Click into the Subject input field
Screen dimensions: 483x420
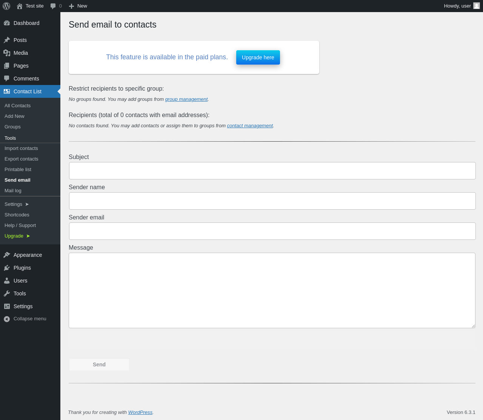272,171
